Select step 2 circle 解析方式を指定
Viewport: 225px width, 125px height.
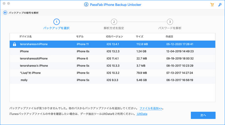click(114, 22)
